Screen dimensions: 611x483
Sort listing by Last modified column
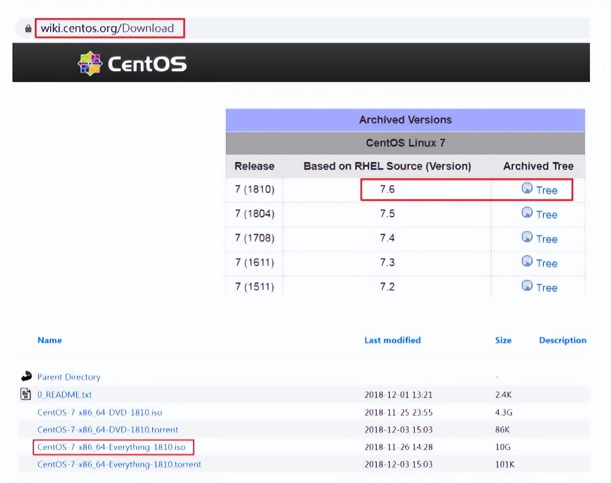(x=393, y=340)
